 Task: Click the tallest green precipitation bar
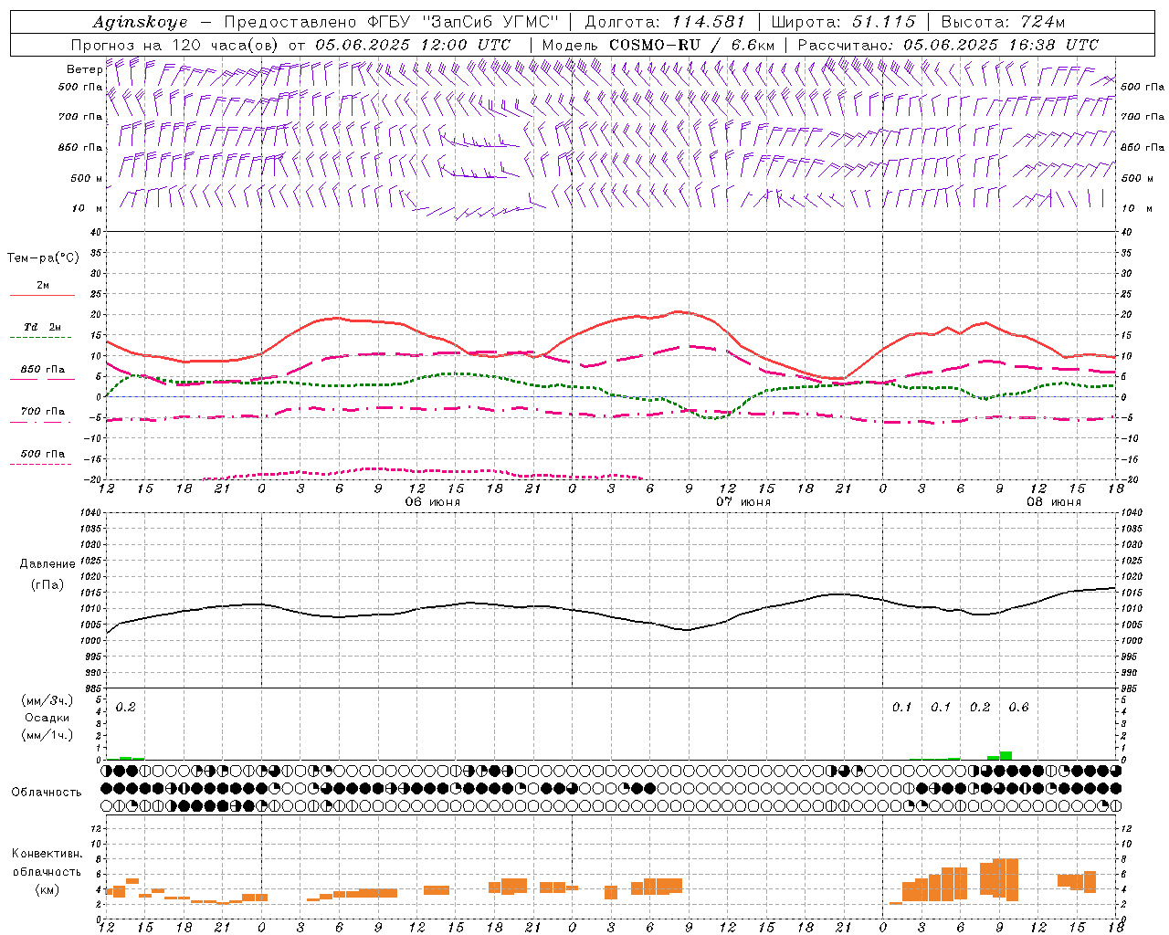1006,755
